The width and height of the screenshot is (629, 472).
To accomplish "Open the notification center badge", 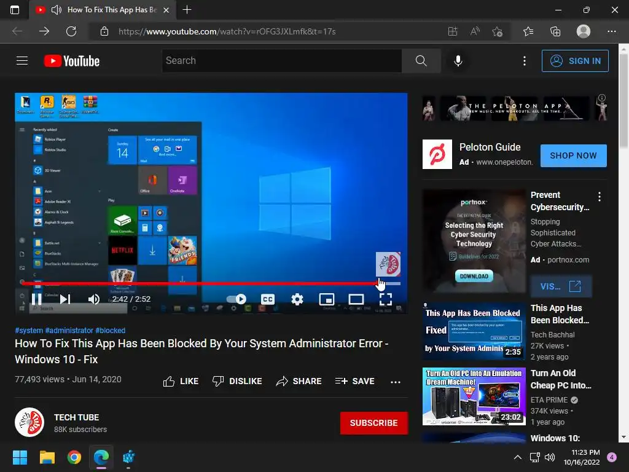I will coord(612,457).
